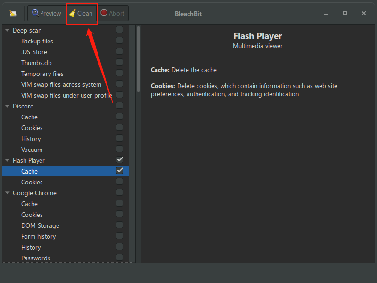Collapse the Deep scan group
This screenshot has width=377, height=283.
[x=8, y=31]
